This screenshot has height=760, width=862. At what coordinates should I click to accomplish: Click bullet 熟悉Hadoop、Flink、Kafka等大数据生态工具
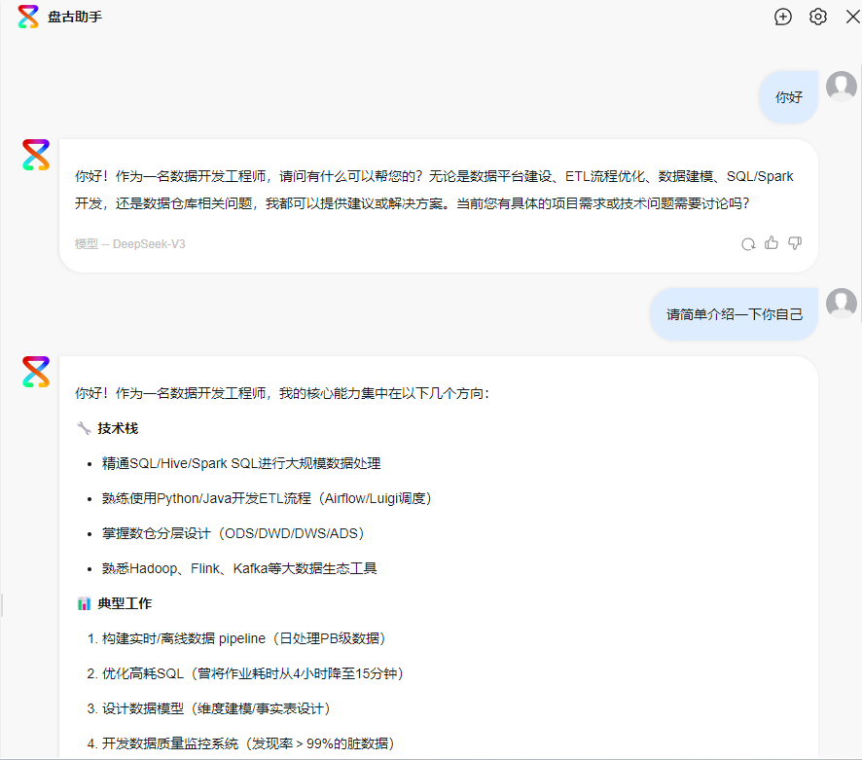(x=239, y=568)
